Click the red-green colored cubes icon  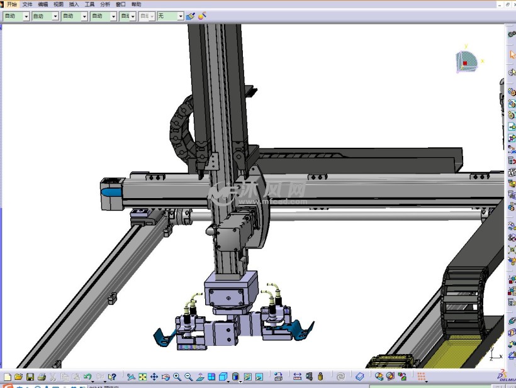coord(402,377)
